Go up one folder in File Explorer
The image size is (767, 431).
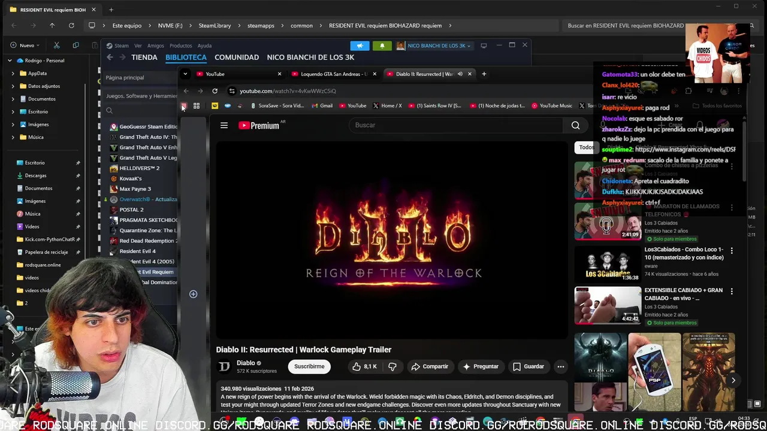tap(52, 26)
